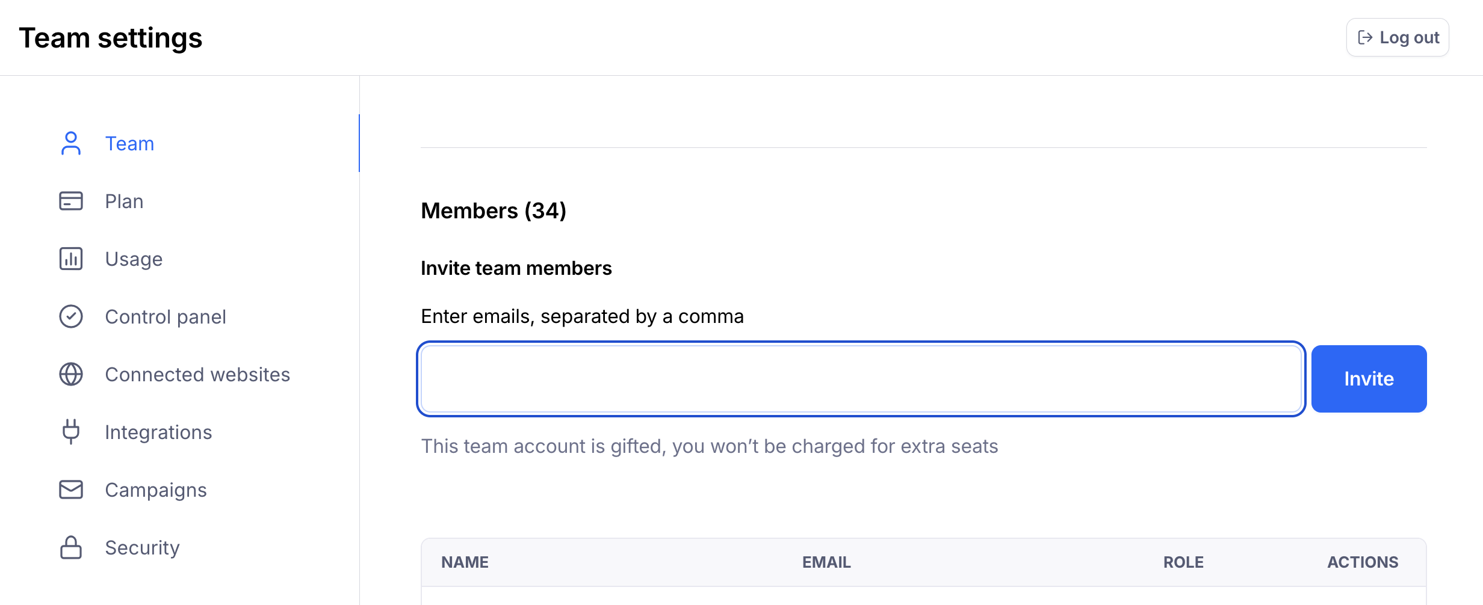The height and width of the screenshot is (605, 1483).
Task: Open Control panel in sidebar
Action: point(166,317)
